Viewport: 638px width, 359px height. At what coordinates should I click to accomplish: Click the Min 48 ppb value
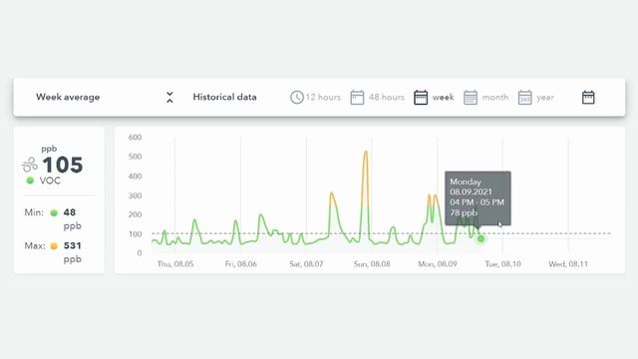click(x=72, y=218)
